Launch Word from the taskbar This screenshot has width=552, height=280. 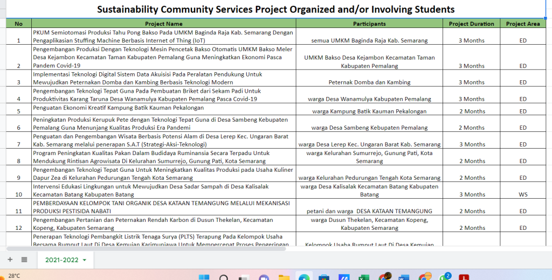coord(404,277)
